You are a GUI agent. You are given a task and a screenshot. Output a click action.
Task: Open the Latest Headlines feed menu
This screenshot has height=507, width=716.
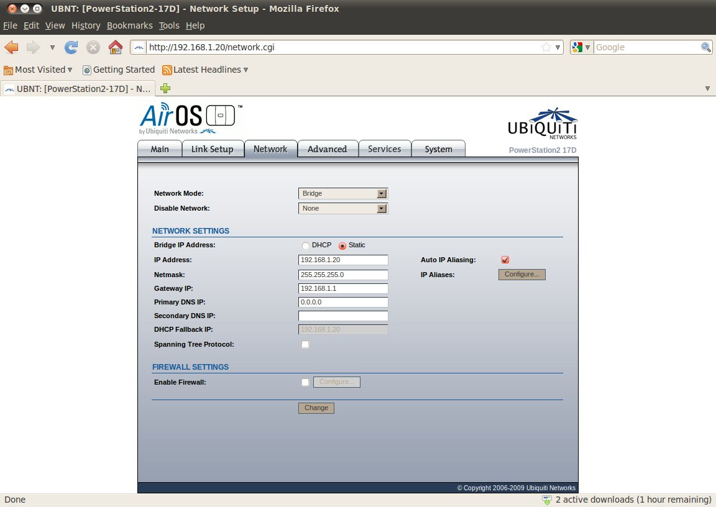pos(205,70)
